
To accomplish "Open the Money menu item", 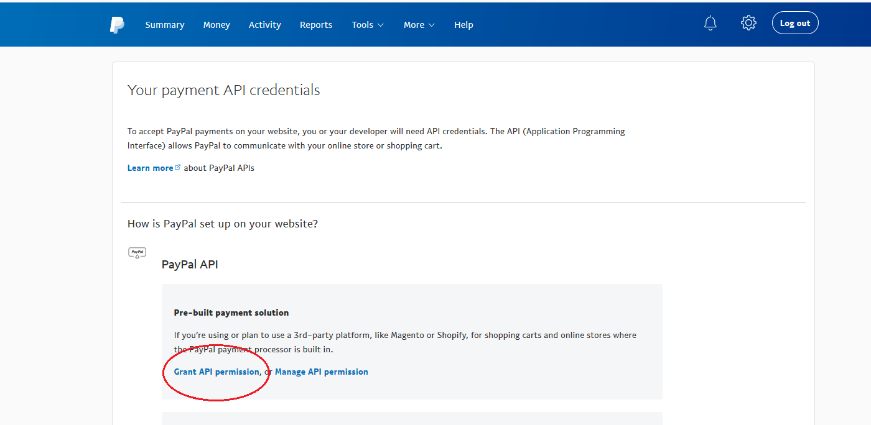I will pyautogui.click(x=217, y=25).
